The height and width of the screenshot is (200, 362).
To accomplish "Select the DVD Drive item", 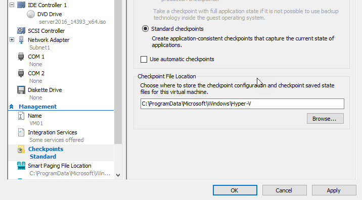I will coord(50,14).
